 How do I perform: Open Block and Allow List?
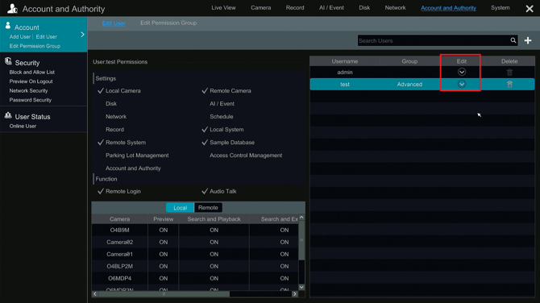coord(32,72)
